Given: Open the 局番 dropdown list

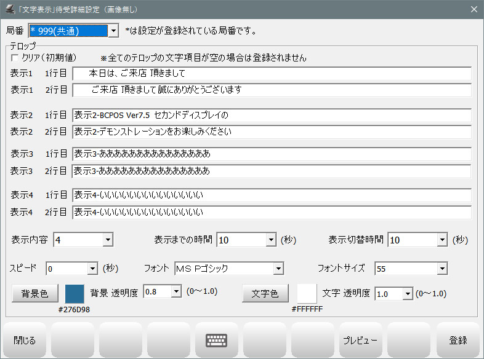Looking at the screenshot, I should (113, 30).
